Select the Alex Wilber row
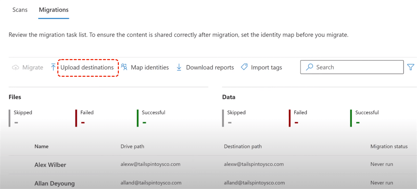The height and width of the screenshot is (189, 417). (50, 165)
